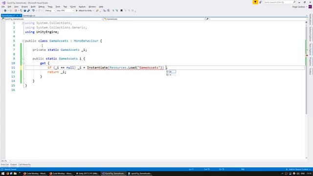Open the Tools menu
Image resolution: width=313 pixels, height=176 pixels.
pos(58,7)
